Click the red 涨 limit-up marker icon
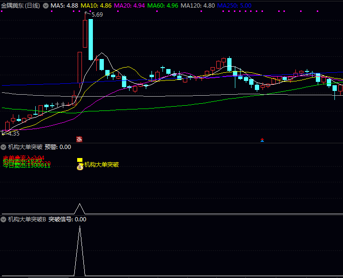Screen dimensions: 343x278 (x=80, y=139)
